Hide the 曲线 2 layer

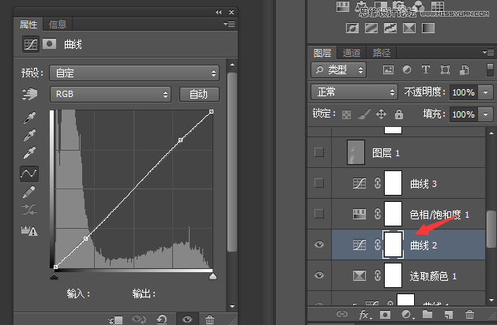point(319,245)
